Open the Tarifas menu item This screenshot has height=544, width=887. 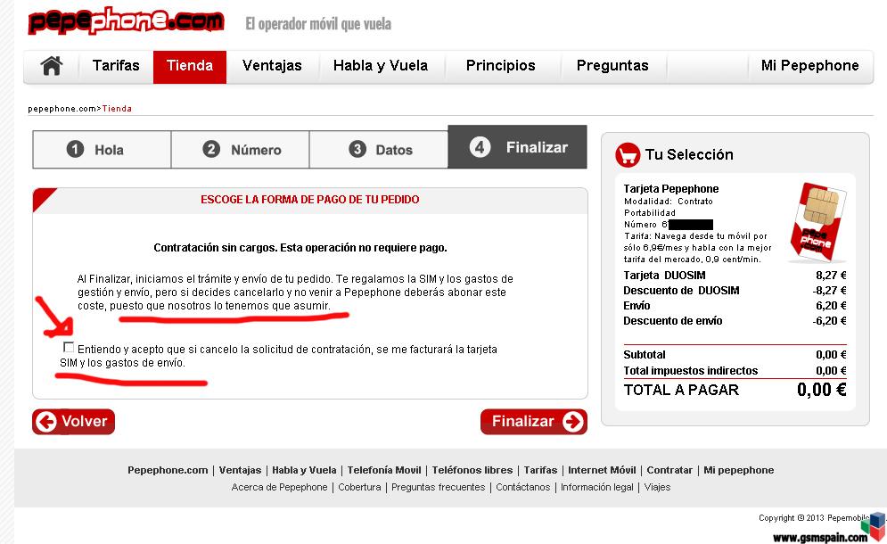[x=116, y=66]
